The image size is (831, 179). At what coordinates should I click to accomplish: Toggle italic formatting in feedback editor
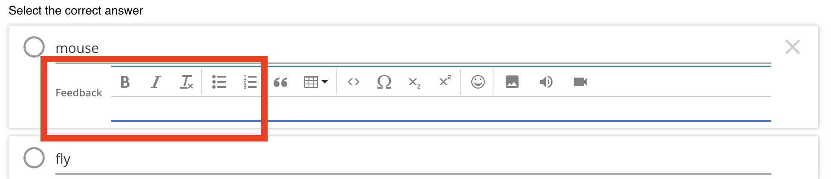coord(156,82)
